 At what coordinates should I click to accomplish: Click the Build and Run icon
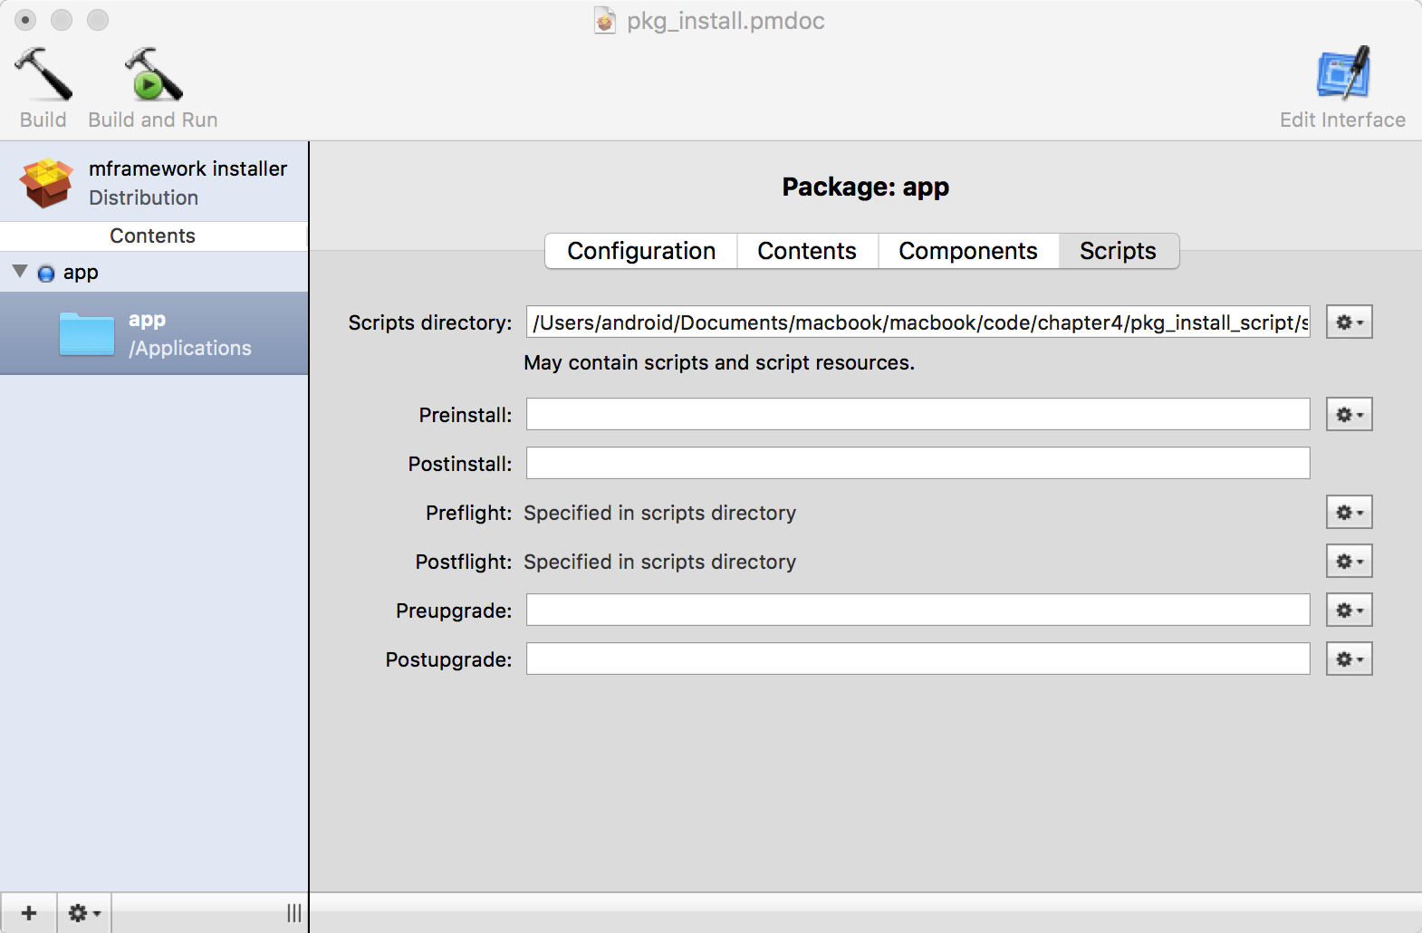click(x=153, y=74)
